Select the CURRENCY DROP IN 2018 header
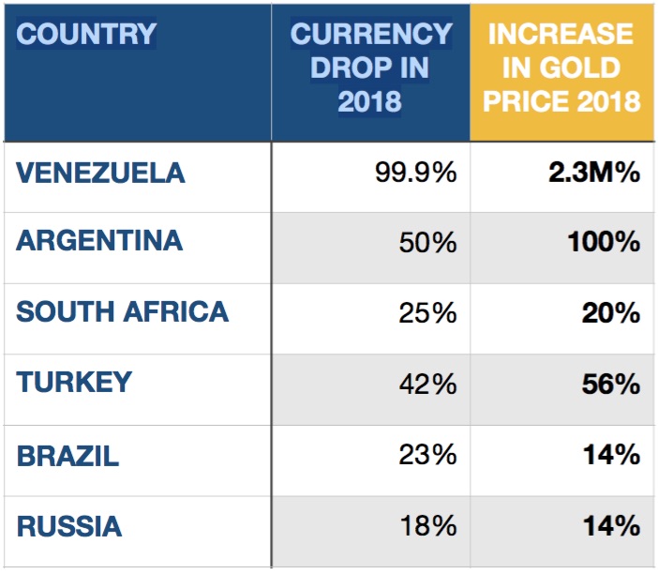This screenshot has height=574, width=658. (x=370, y=68)
